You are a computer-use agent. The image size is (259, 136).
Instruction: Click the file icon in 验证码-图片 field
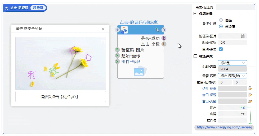coord(243,36)
